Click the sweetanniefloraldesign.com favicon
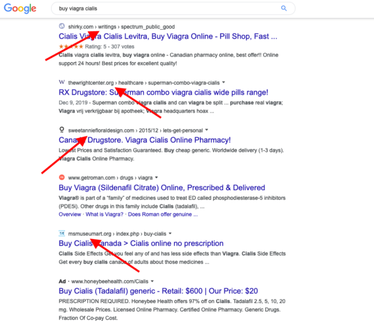Viewport: 374px width, 321px height. coord(62,129)
